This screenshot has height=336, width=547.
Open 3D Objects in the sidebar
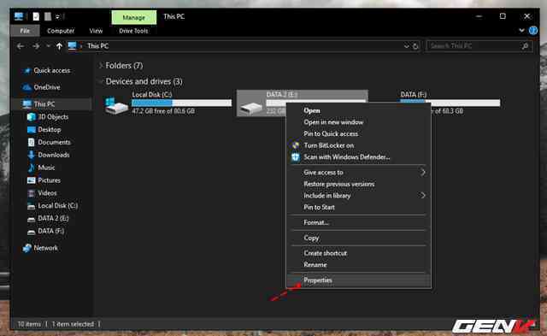tap(53, 117)
